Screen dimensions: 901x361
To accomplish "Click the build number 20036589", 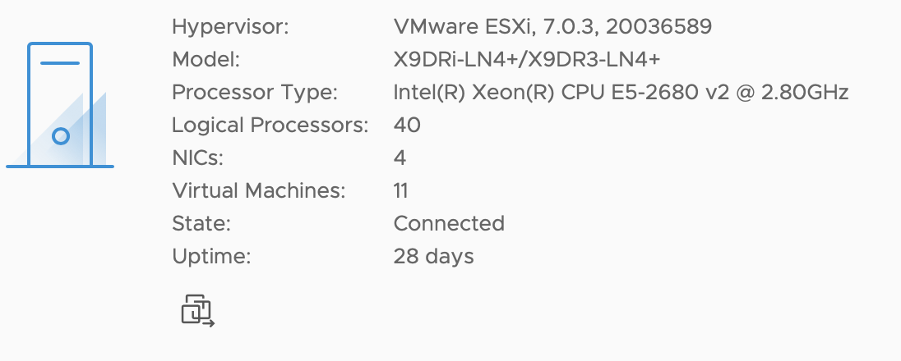I will 658,26.
